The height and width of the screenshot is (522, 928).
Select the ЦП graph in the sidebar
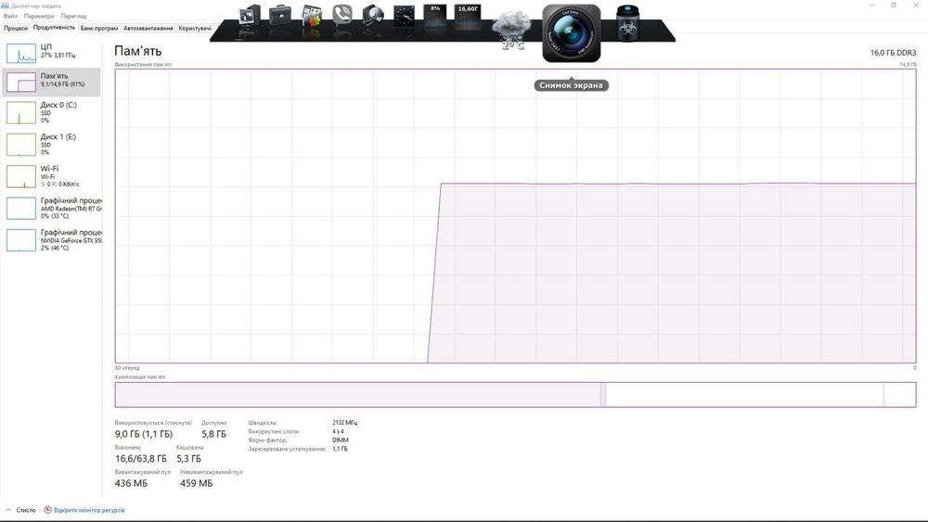[x=21, y=53]
